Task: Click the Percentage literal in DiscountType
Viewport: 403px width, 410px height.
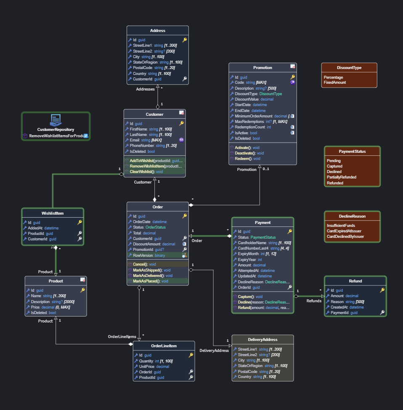Action: [333, 77]
